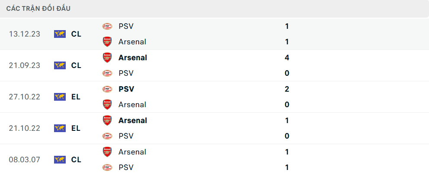The height and width of the screenshot is (173, 429).
Task: Open bold Arsenal team in 21.09.23 match
Action: click(132, 58)
